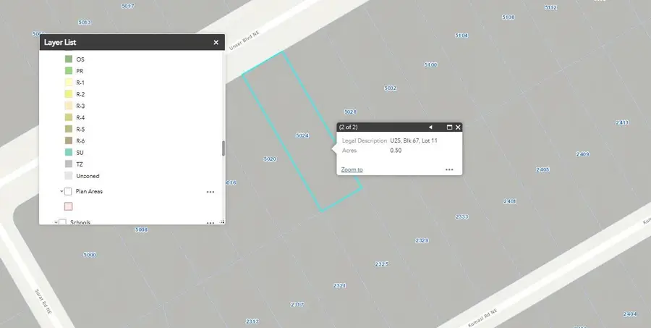Screen dimensions: 651x328
Task: Collapse the Schools layer arrow
Action: click(56, 222)
